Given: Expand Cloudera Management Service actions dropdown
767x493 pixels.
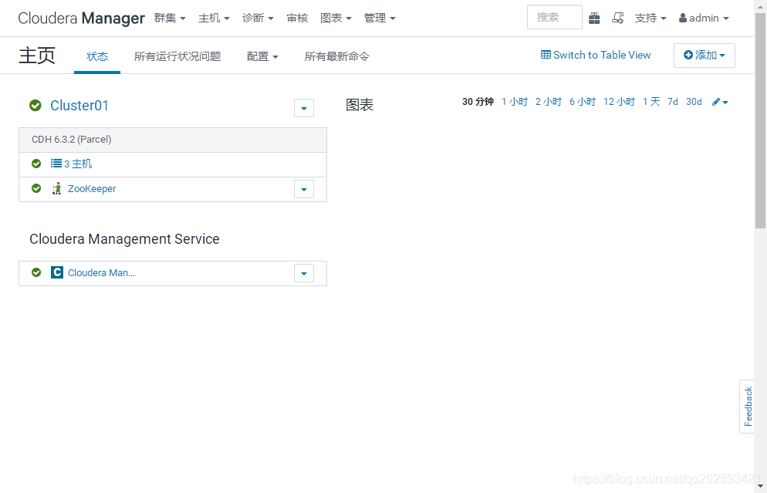Looking at the screenshot, I should [x=304, y=273].
